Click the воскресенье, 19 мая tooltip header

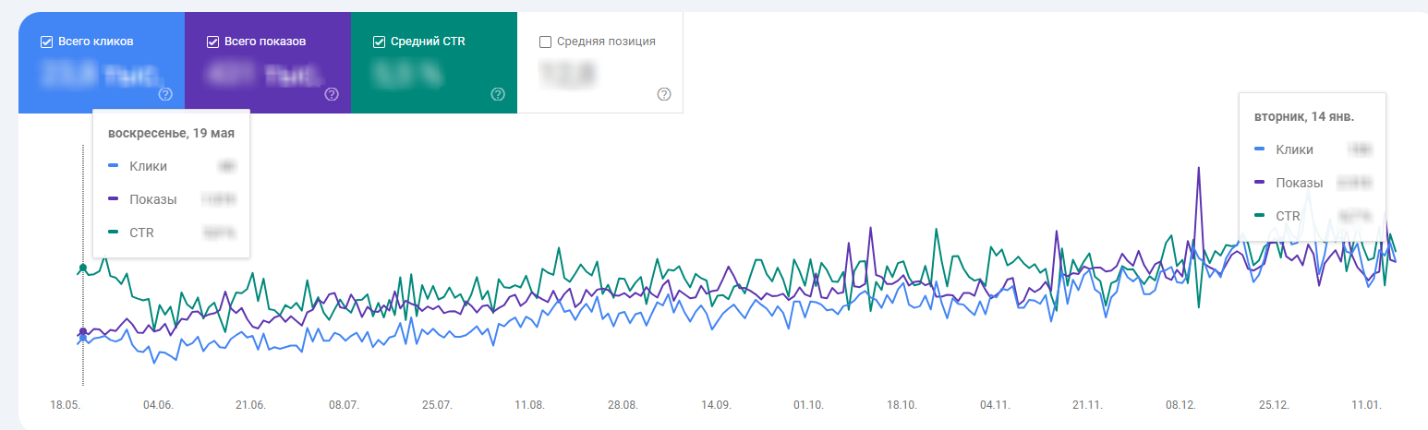(171, 133)
